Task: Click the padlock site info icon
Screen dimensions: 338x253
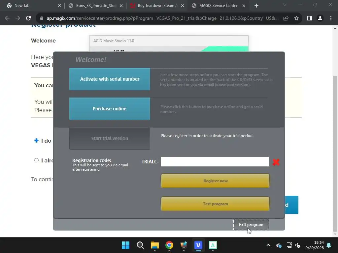Action: coord(42,18)
